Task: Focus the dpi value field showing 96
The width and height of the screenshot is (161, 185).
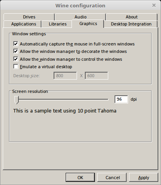Action: (121, 99)
